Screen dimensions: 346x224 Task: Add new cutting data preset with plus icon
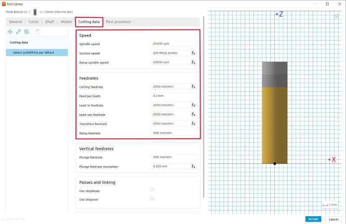(10, 32)
